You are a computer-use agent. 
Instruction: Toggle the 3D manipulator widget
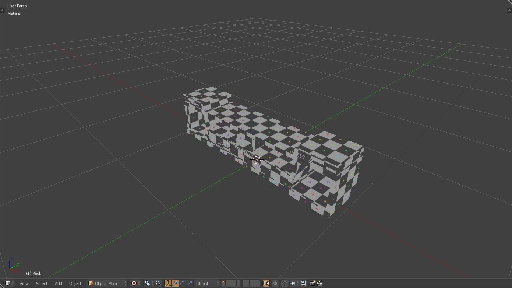coord(168,284)
